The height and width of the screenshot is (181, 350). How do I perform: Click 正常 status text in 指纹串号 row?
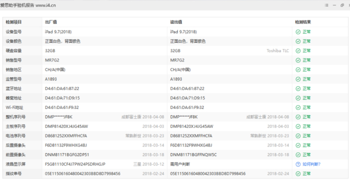click(306, 174)
